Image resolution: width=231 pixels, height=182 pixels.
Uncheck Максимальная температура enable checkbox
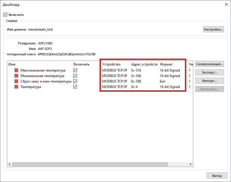pos(75,70)
